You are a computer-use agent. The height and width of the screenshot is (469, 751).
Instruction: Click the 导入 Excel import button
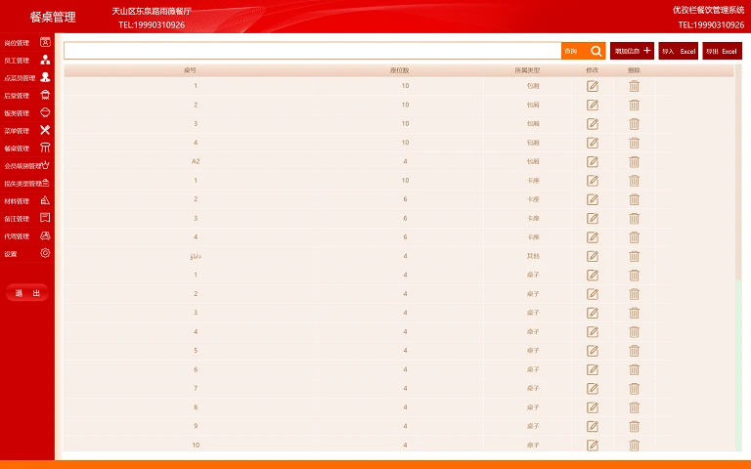pos(679,51)
